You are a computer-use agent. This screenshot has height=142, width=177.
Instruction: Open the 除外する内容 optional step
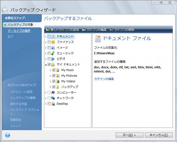(18, 104)
